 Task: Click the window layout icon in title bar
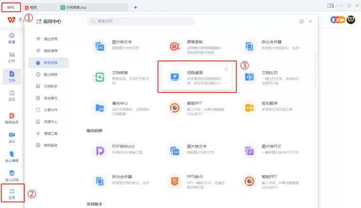(x=330, y=6)
